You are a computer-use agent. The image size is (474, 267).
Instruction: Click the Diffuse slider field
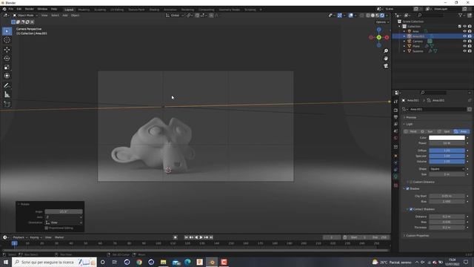coord(447,151)
